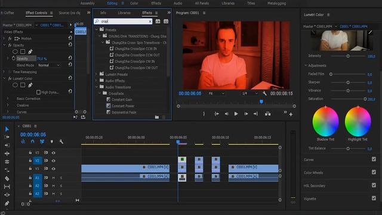Click the Shadow Tint color wheel
The width and height of the screenshot is (382, 215).
click(325, 121)
